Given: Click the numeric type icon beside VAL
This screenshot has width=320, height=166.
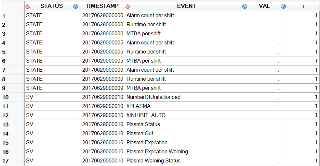Looking at the screenshot, I should pyautogui.click(x=245, y=6).
